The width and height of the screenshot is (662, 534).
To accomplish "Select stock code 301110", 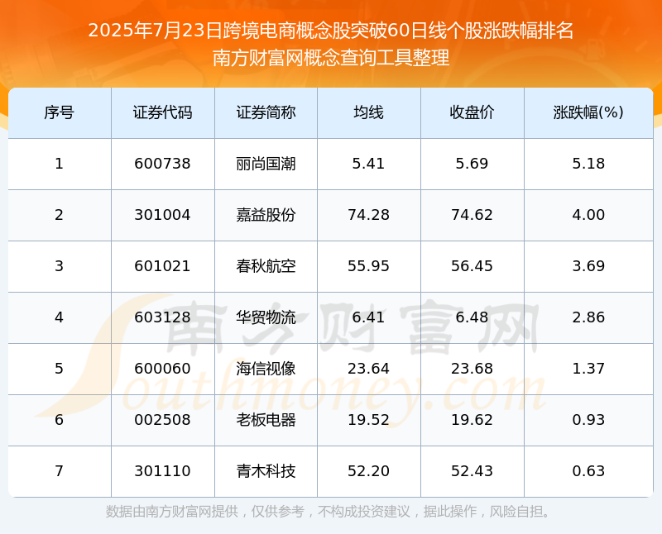I will [x=162, y=471].
